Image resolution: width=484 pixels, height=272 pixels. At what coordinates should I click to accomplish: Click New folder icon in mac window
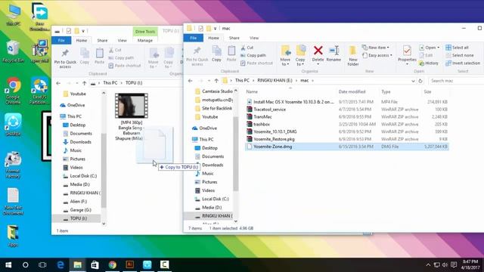(353, 55)
